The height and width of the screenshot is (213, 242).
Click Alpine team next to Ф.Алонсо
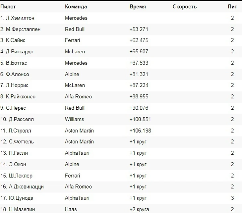point(72,74)
